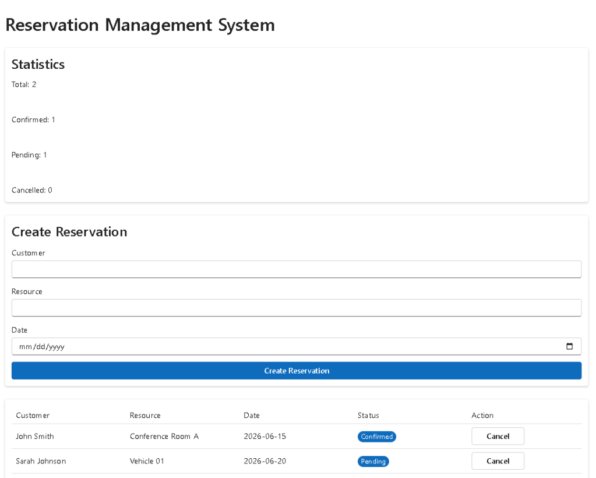Screen dimensions: 596x478
Task: Click the 'Date' form label
Action: coord(19,330)
